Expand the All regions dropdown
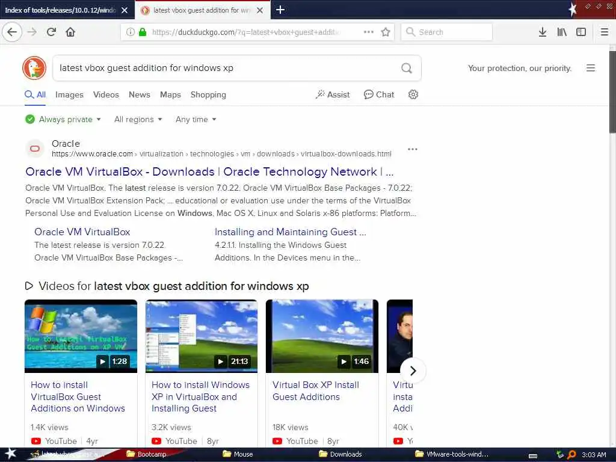The height and width of the screenshot is (462, 616). point(138,120)
